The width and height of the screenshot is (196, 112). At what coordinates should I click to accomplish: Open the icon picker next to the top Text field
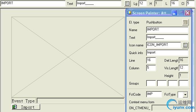(127, 3)
